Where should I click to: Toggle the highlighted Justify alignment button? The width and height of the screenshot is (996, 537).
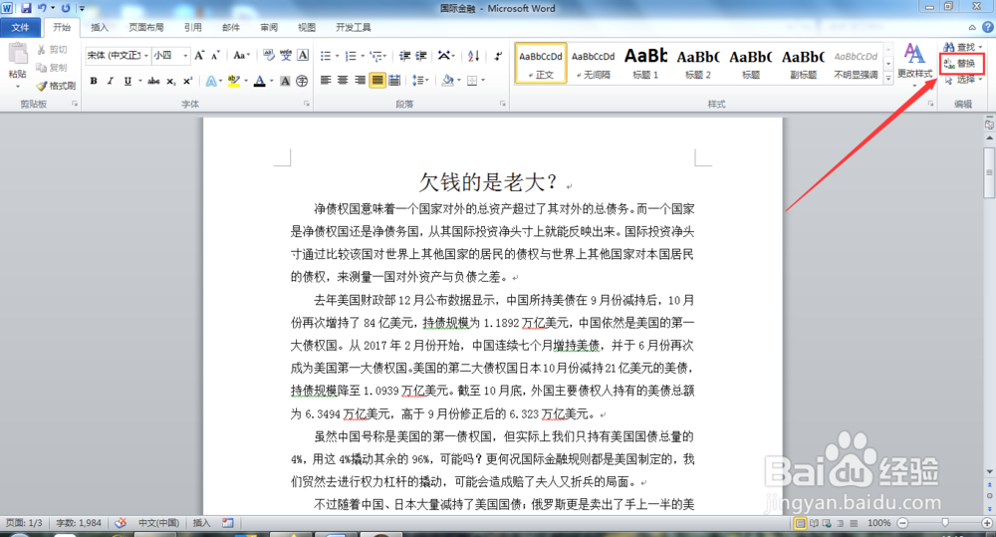[x=377, y=81]
